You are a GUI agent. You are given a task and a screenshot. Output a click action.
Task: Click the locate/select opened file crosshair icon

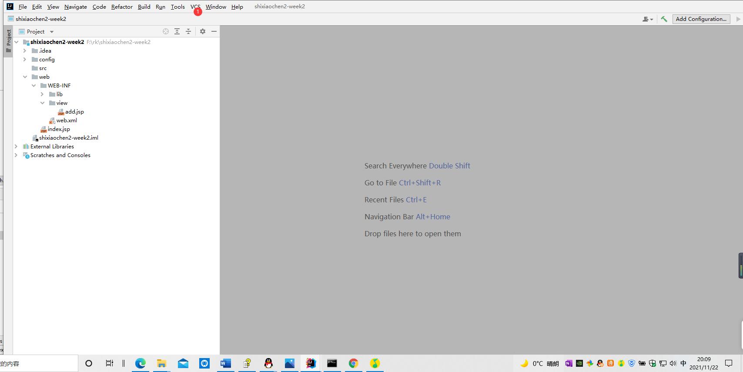pos(166,31)
